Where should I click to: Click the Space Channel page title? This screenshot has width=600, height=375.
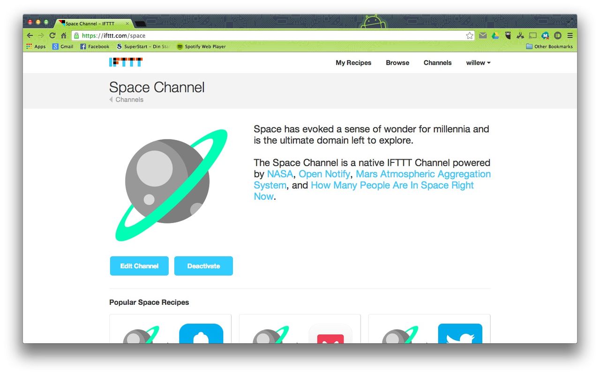(157, 88)
